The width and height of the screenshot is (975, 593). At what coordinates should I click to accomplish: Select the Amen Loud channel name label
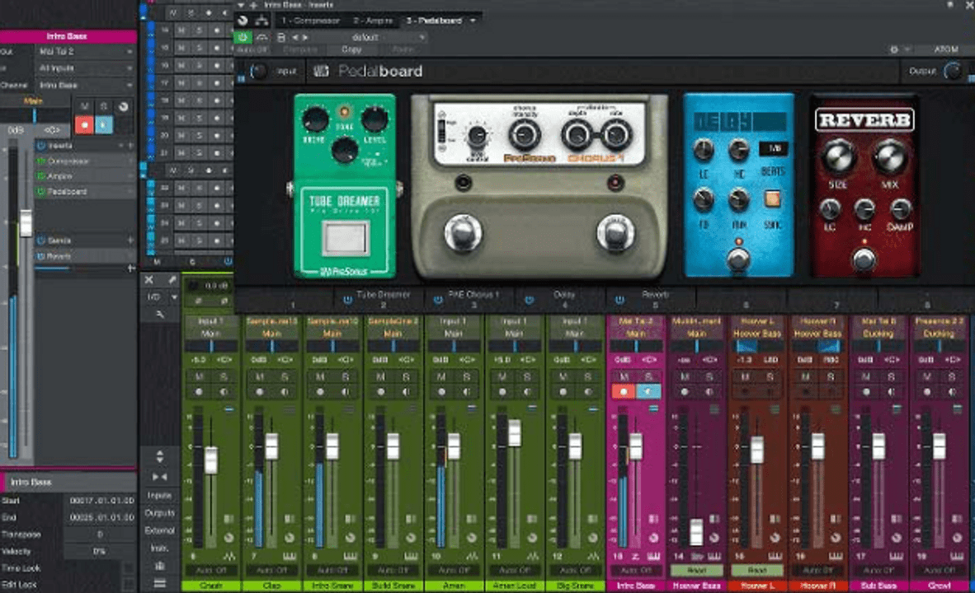click(x=514, y=586)
